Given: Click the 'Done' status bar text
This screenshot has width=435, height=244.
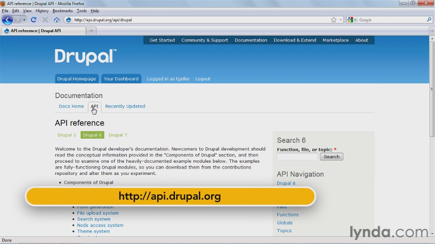Looking at the screenshot, I should pyautogui.click(x=7, y=240).
